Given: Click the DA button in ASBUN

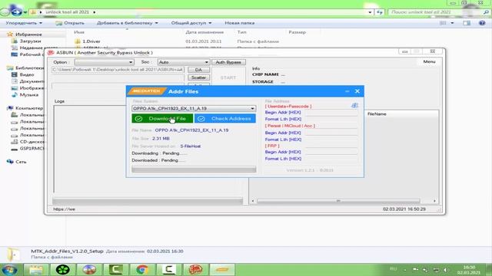Looking at the screenshot, I should [198, 70].
